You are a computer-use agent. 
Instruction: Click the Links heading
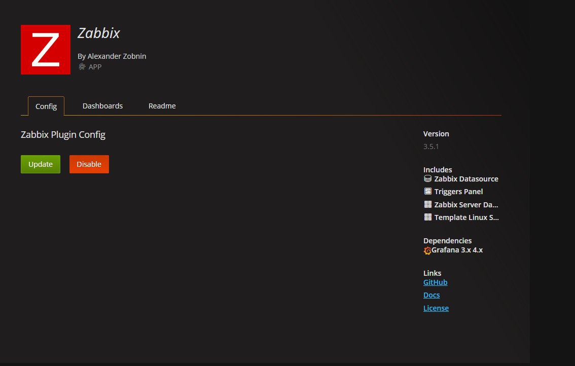coord(432,273)
